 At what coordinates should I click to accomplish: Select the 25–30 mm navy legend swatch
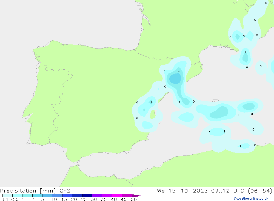click(x=87, y=196)
